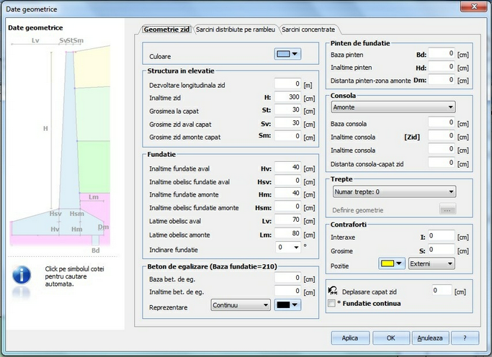Click the Contraforti Grosime S field

point(442,250)
